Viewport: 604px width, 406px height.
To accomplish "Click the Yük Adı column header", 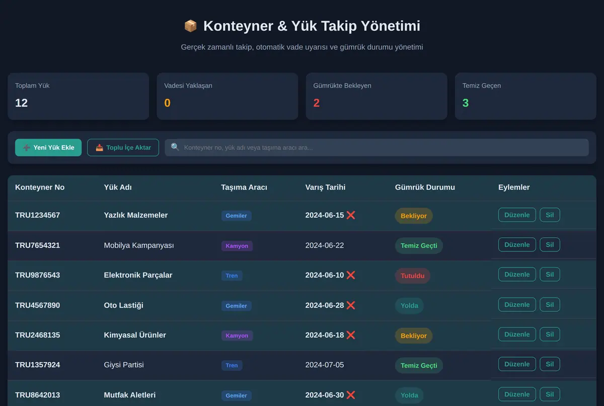I will [x=118, y=187].
